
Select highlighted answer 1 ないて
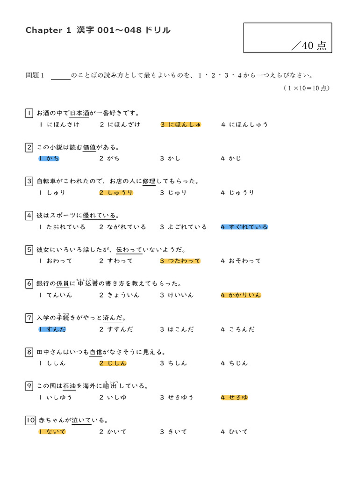[52, 432]
